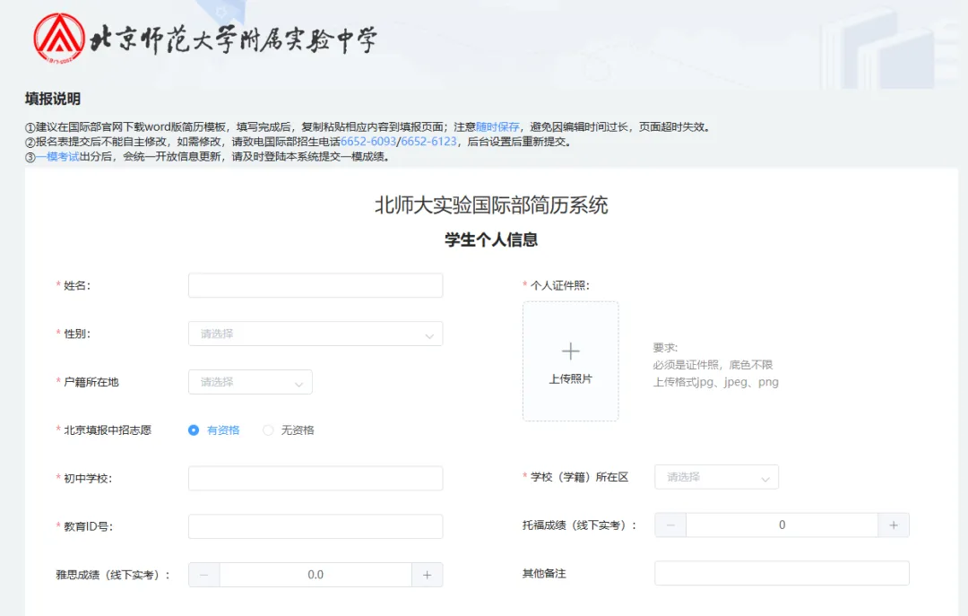Click the 学生个人信息 heading
This screenshot has height=616, width=968.
tap(491, 239)
